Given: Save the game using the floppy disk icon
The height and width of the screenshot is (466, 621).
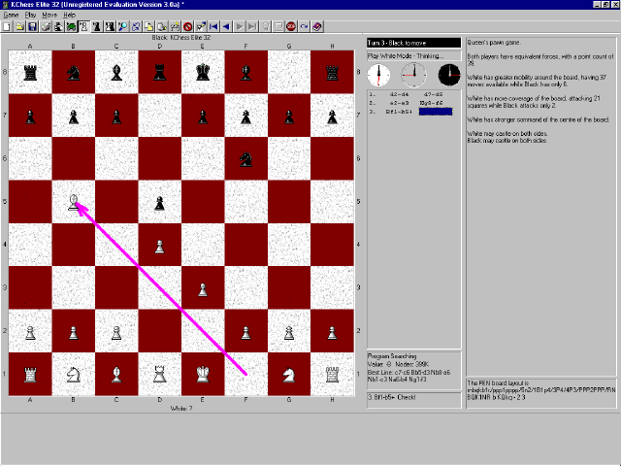Looking at the screenshot, I should pos(32,26).
